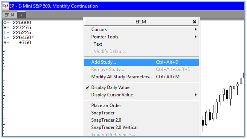Click the greyed-out Modify Defaults entry
The width and height of the screenshot is (247, 139).
point(142,51)
